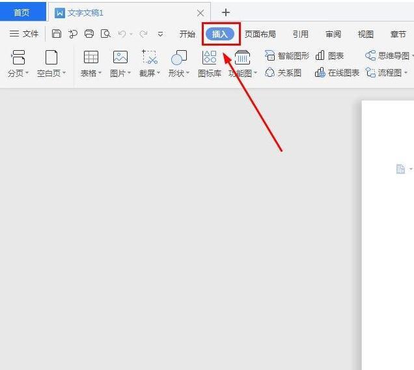This screenshot has width=414, height=370.
Task: Expand the 表格 dropdown arrow
Action: pyautogui.click(x=100, y=73)
